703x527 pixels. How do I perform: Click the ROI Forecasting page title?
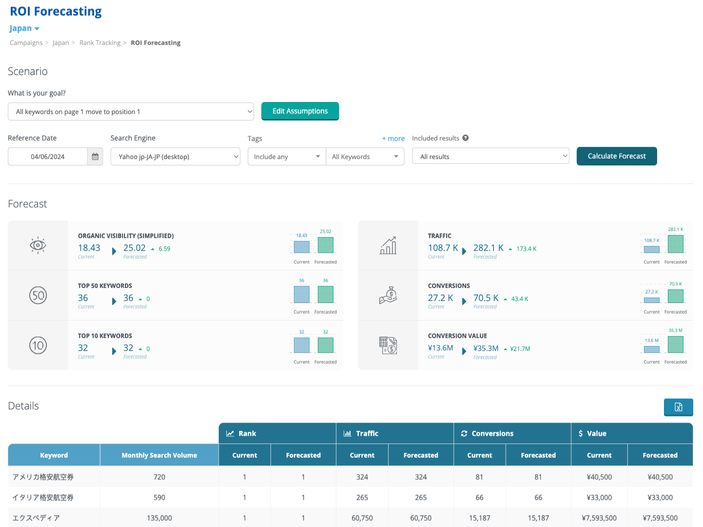point(56,11)
